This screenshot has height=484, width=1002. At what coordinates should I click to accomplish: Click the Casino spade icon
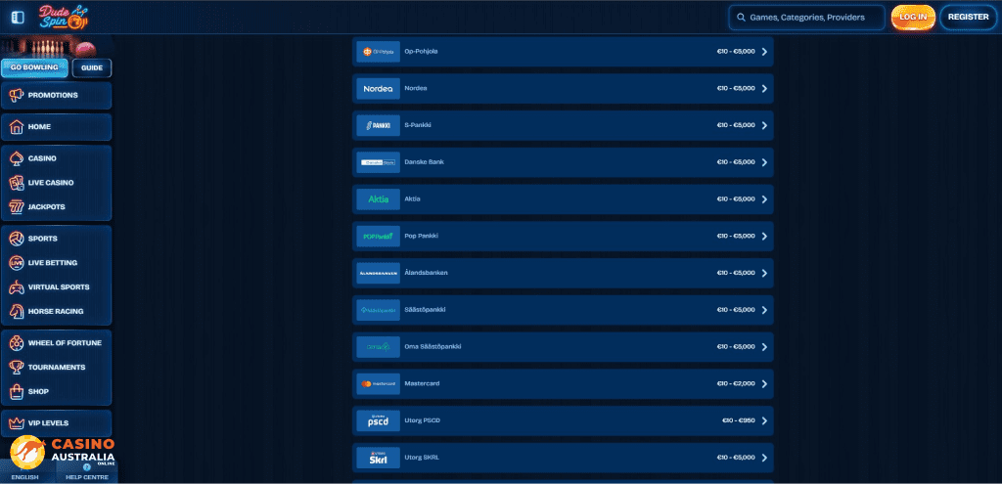(x=17, y=158)
